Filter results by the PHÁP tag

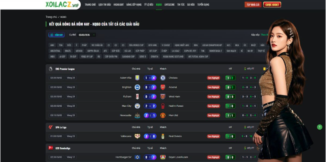[84, 45]
